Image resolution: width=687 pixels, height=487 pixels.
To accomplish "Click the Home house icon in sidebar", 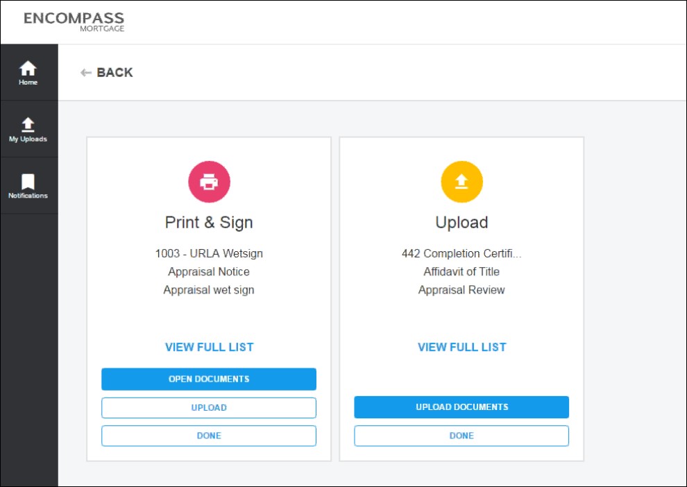I will click(28, 68).
